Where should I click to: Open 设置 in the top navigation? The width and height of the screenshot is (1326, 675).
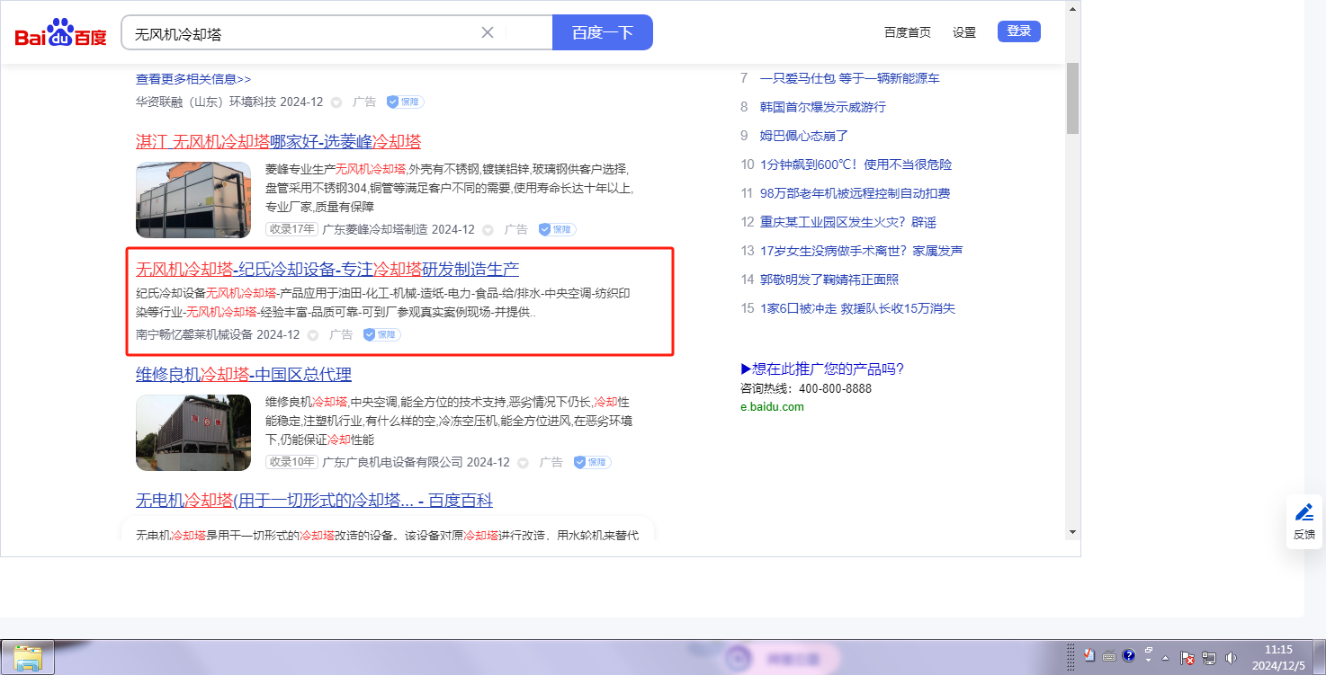[964, 32]
